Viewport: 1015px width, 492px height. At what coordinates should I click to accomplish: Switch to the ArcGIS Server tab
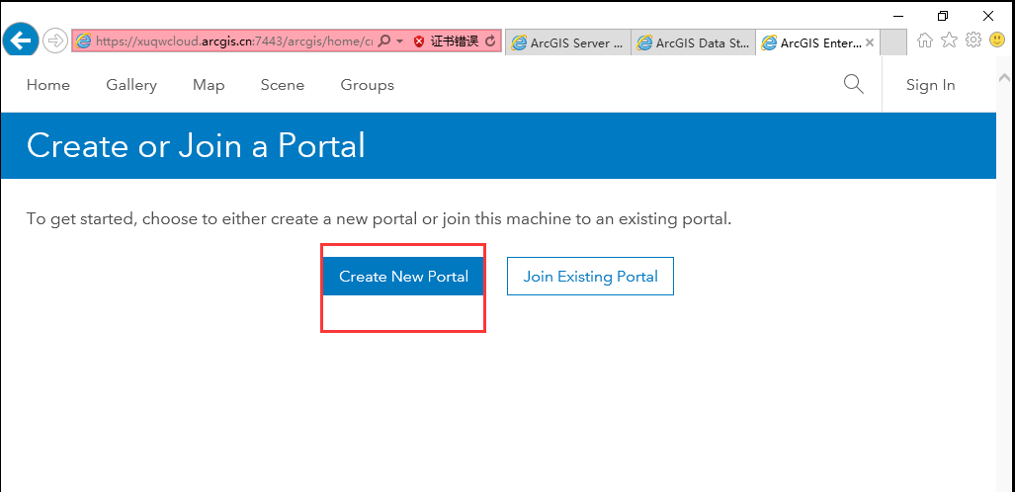(567, 42)
